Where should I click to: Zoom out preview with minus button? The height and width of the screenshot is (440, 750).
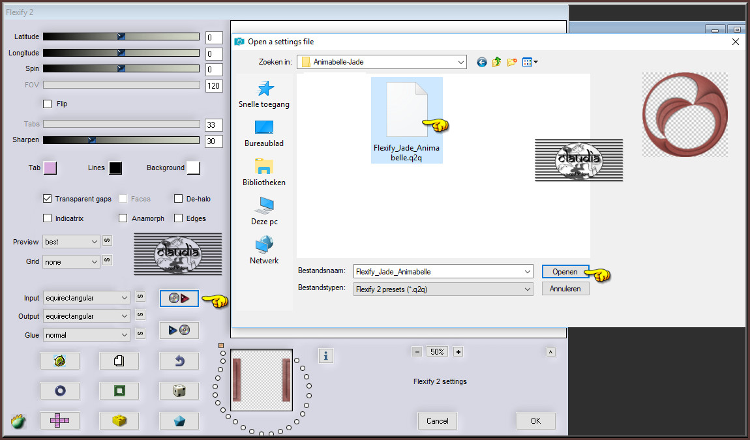(x=417, y=352)
